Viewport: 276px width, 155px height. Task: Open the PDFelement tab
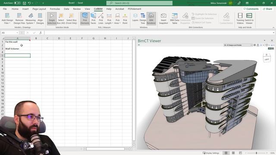coord(135,9)
